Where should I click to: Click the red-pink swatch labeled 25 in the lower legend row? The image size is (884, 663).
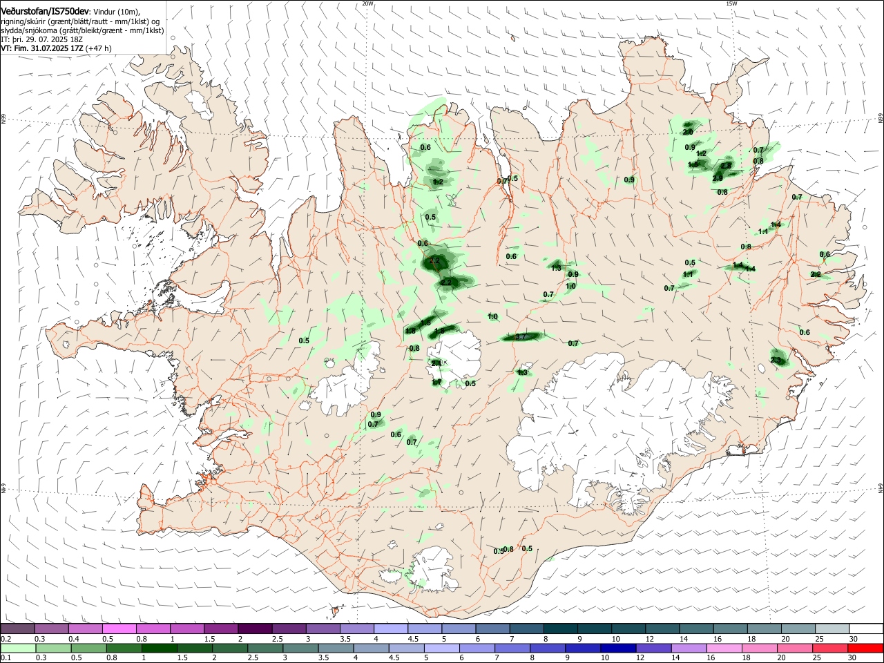point(829,648)
